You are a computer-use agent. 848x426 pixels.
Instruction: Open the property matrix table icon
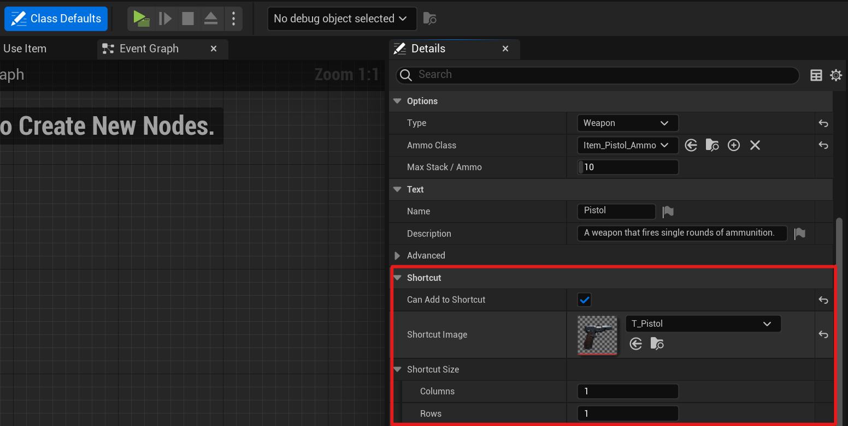coord(816,75)
